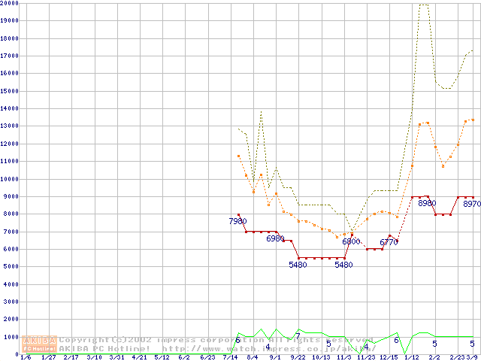Pick the 6770 price data label
This screenshot has width=481, height=361.
tap(389, 242)
